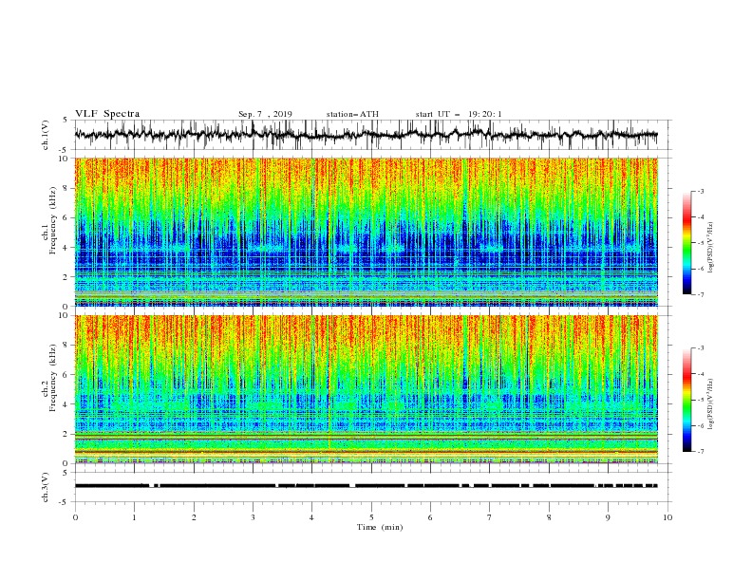Click tick "10" on the Time axis
Screen dimensions: 752x581
click(x=667, y=517)
